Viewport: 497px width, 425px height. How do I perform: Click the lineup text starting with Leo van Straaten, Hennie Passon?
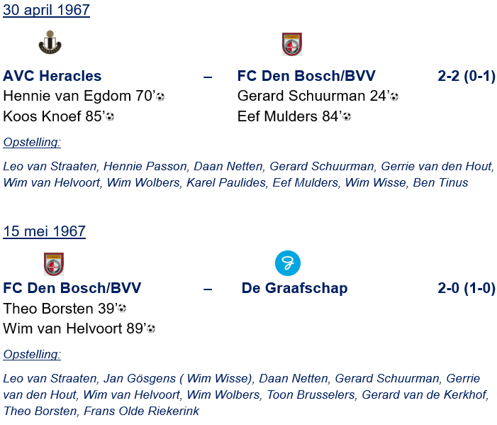pos(248,175)
